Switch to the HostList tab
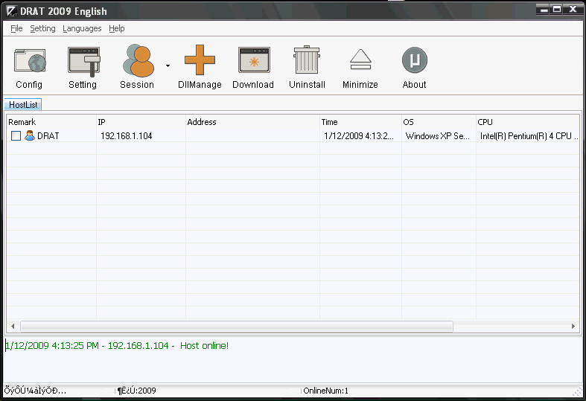This screenshot has height=401, width=586. 23,105
